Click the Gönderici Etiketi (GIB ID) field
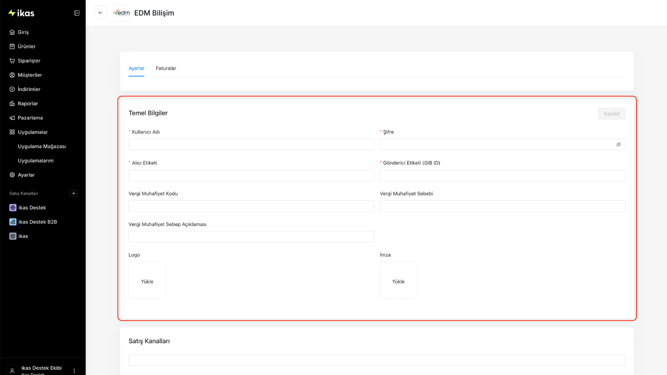The width and height of the screenshot is (667, 375). click(502, 175)
